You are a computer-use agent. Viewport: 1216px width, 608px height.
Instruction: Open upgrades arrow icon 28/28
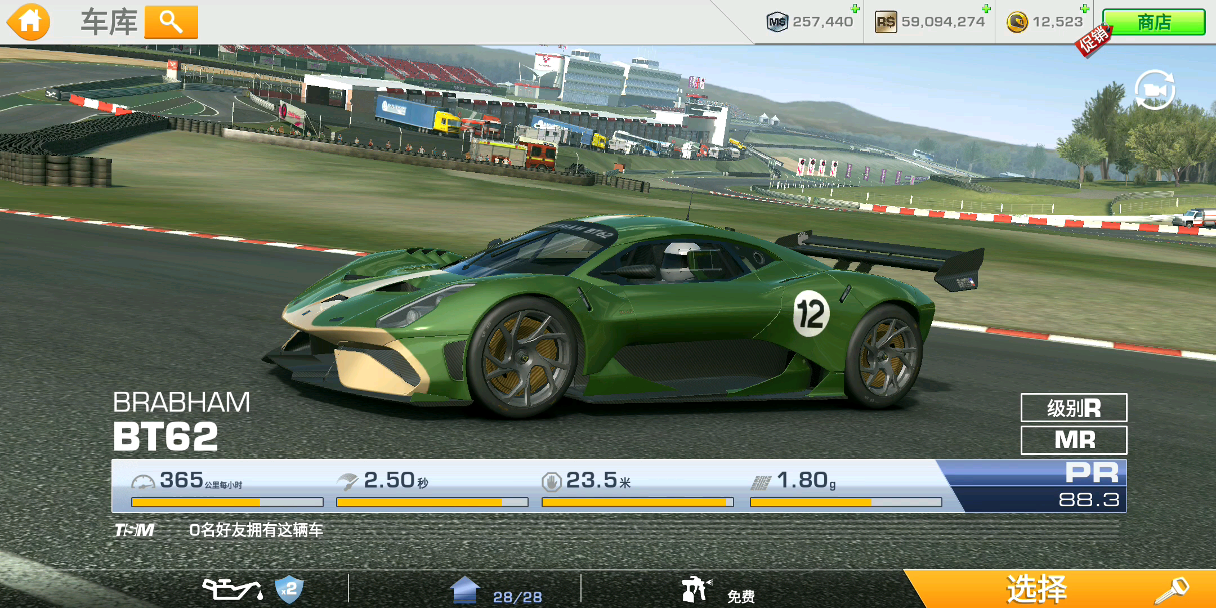(465, 590)
